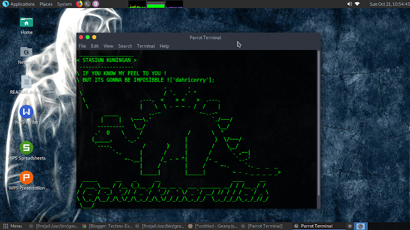Switch to the bracketed [Parrot Terminal] taskbar entry
This screenshot has width=410, height=230.
point(262,226)
